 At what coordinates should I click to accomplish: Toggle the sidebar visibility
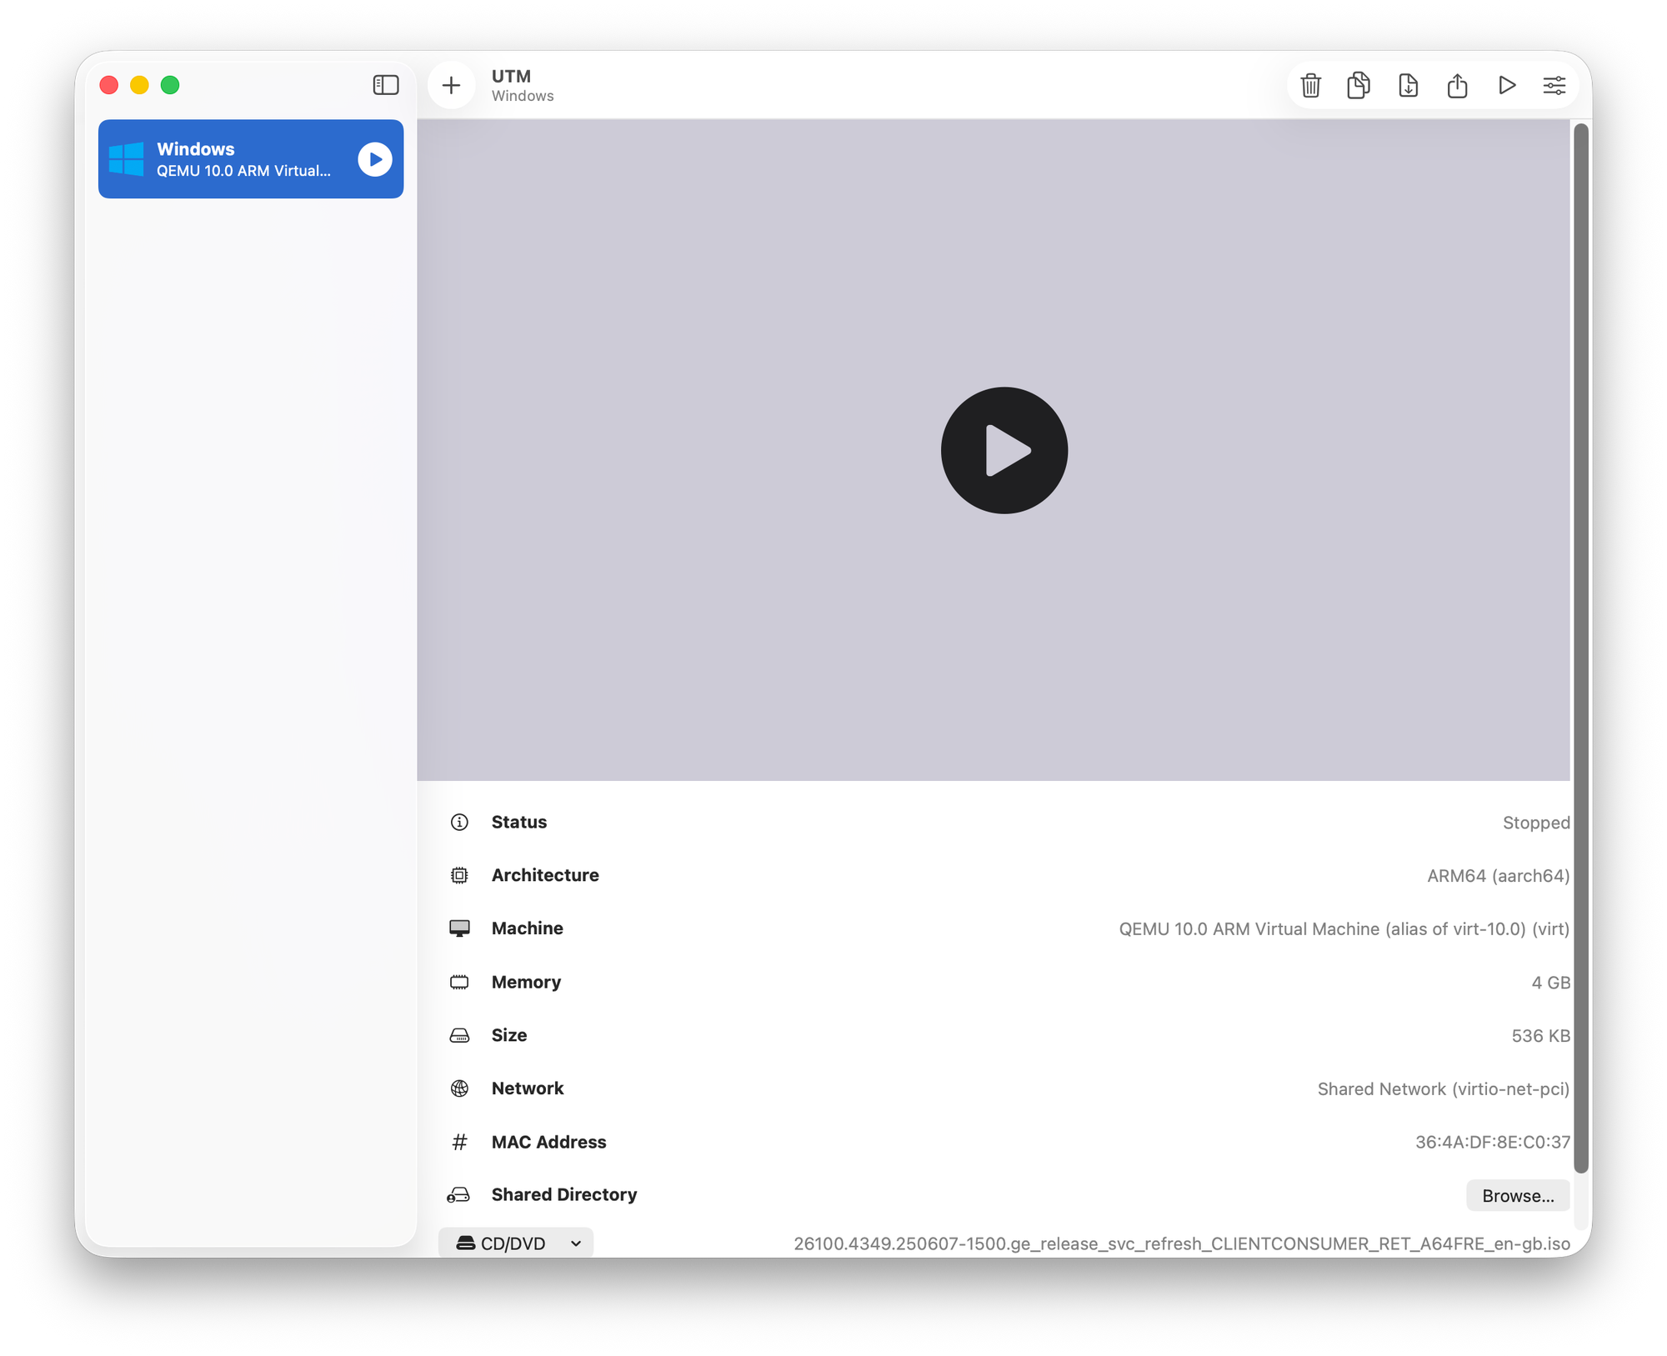pyautogui.click(x=385, y=85)
